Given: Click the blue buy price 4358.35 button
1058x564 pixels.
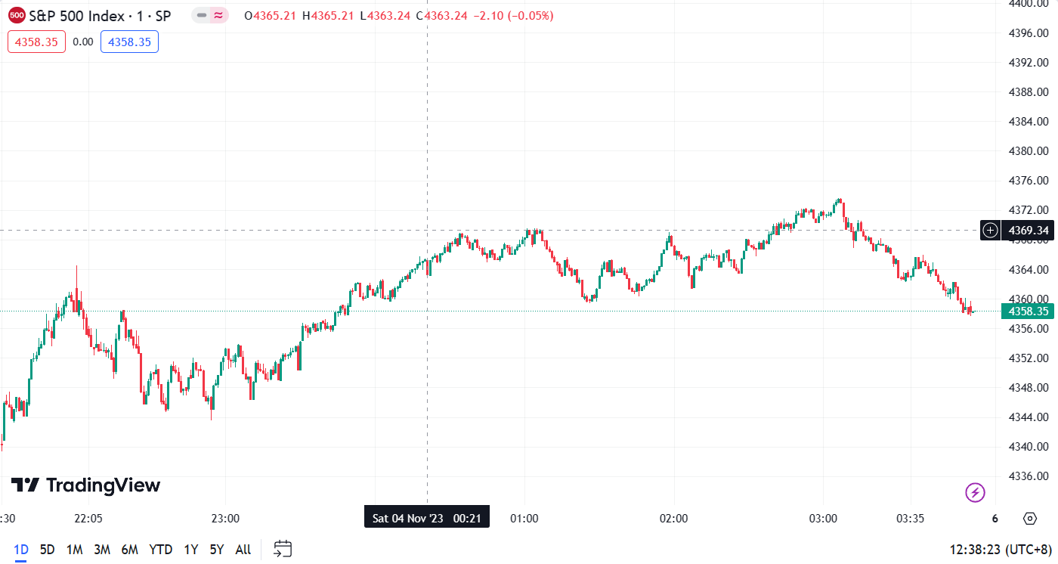Looking at the screenshot, I should tap(129, 42).
